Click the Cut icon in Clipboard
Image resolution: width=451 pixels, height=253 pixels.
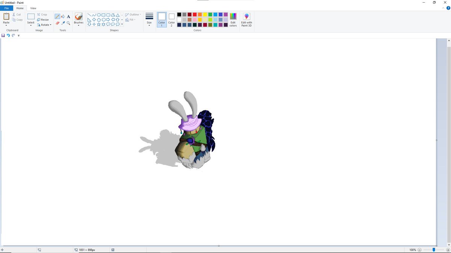pos(14,15)
